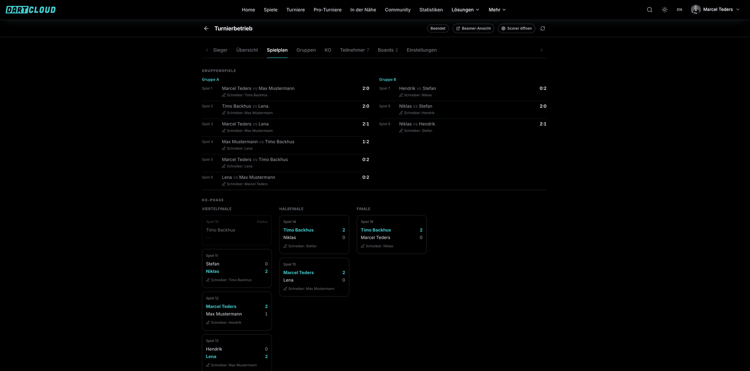
Task: Open the Spiel 12 quarterfinal match card
Action: click(x=237, y=311)
